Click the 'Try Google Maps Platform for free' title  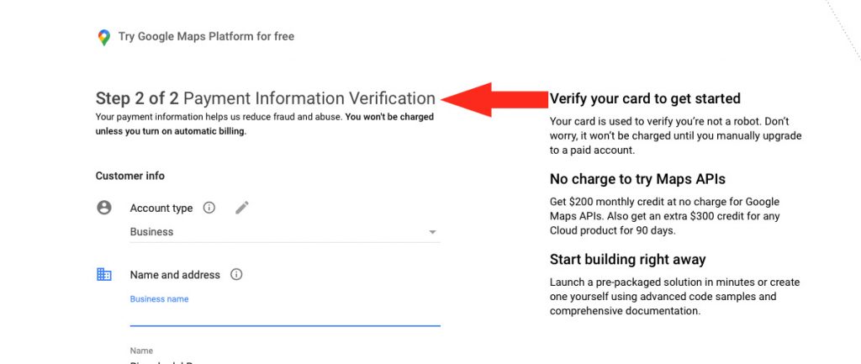(207, 37)
